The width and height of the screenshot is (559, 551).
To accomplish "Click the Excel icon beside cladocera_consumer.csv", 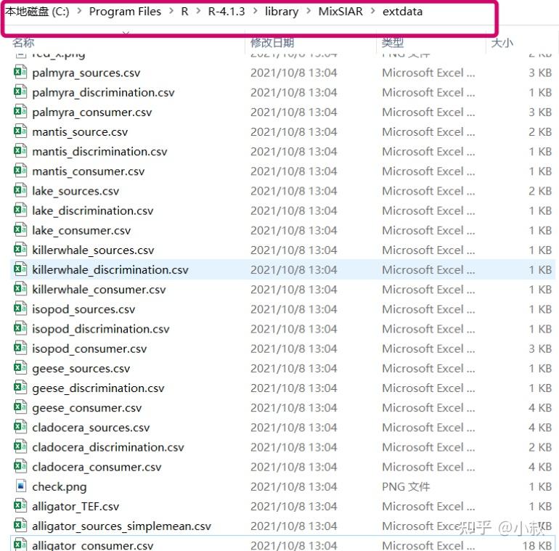I will (20, 467).
